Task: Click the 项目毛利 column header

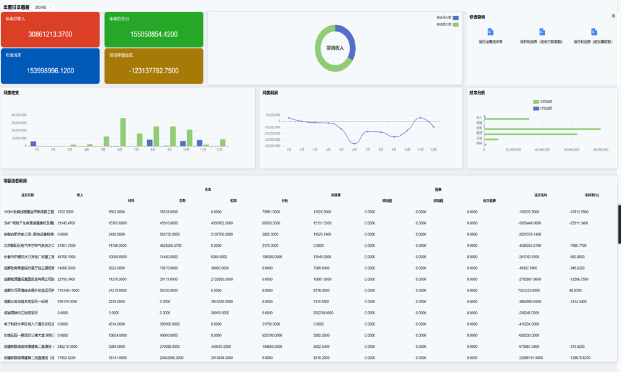Action: [540, 195]
